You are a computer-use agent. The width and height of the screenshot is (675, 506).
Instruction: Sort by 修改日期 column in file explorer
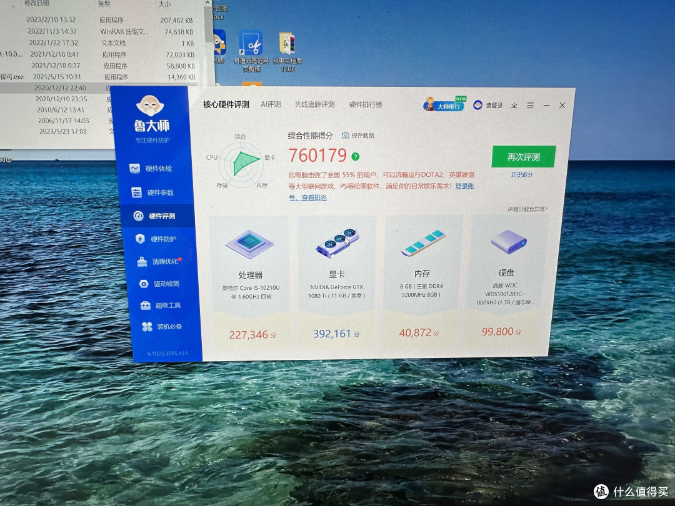point(37,4)
